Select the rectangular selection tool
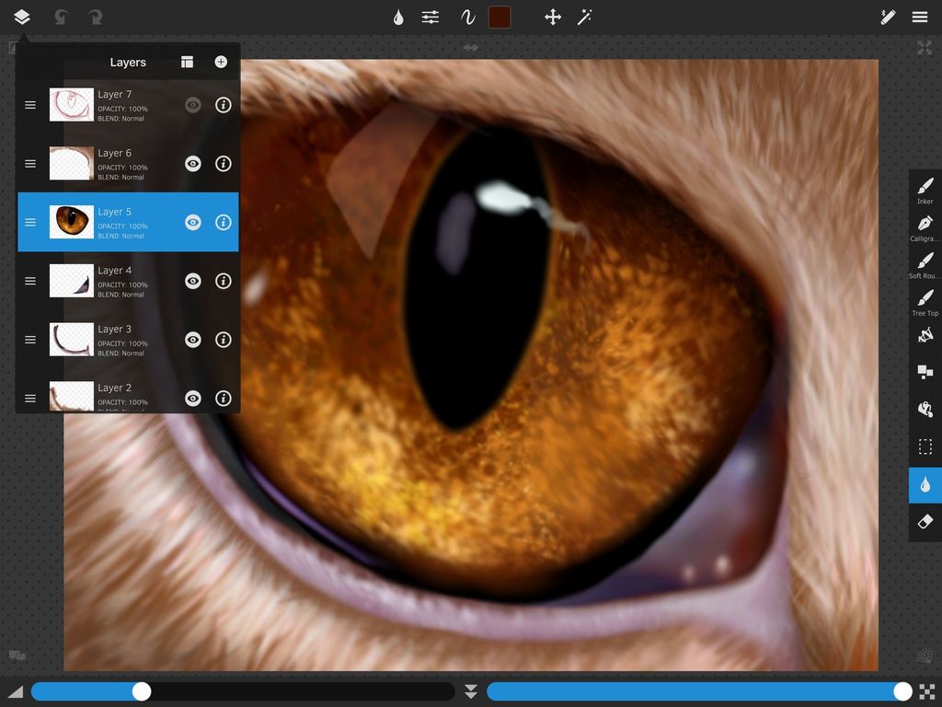The height and width of the screenshot is (707, 942). click(924, 446)
